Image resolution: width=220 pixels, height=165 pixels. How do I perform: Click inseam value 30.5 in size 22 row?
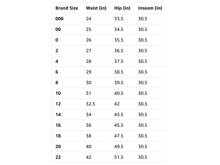point(143,157)
